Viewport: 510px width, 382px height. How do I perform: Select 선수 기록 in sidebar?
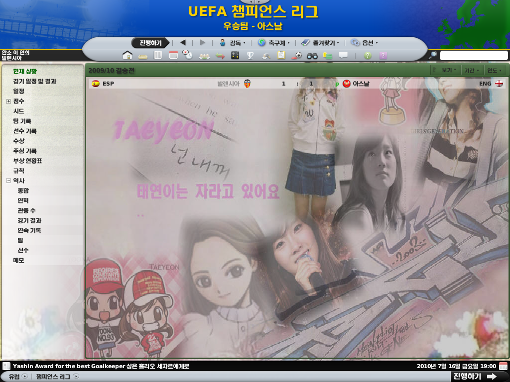pos(25,131)
